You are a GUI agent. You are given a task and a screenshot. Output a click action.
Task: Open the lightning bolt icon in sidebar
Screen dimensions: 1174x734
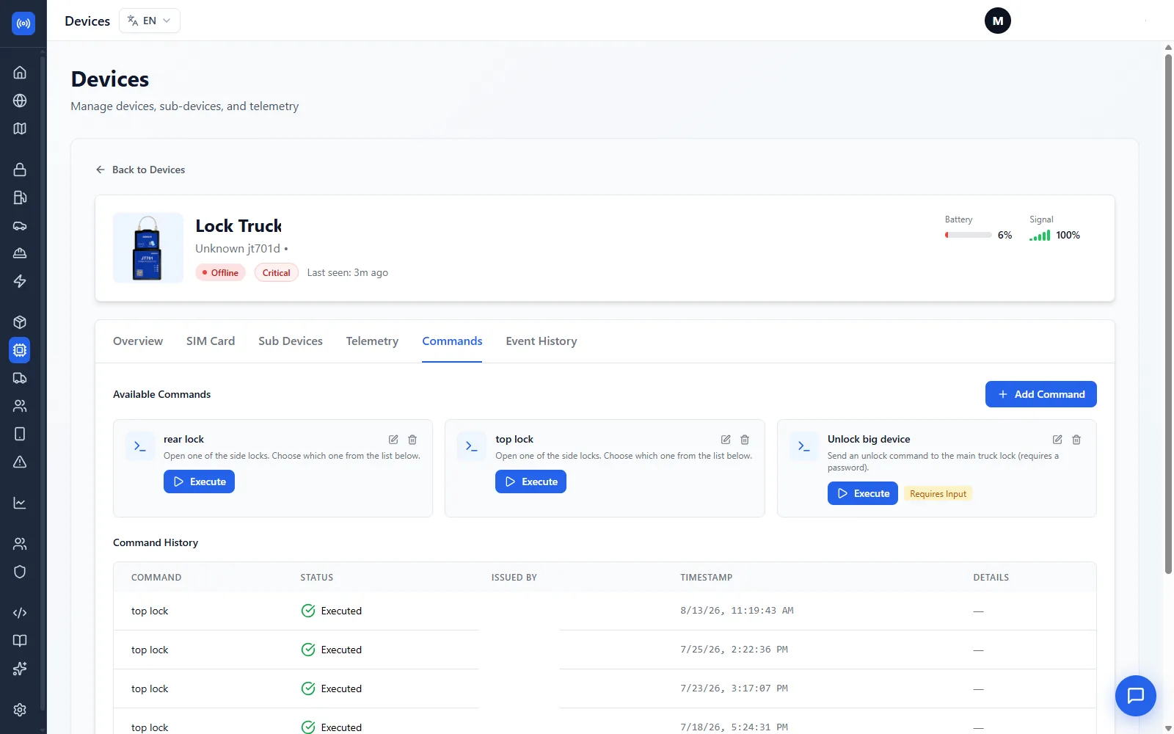point(20,281)
